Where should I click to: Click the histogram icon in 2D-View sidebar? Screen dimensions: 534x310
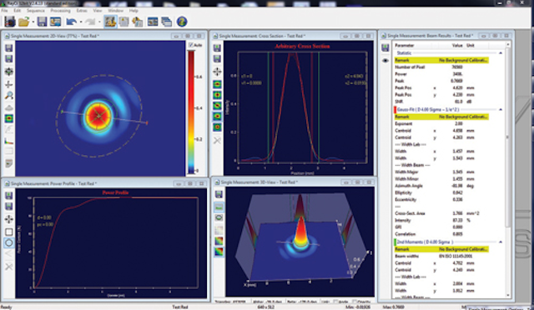(9, 141)
